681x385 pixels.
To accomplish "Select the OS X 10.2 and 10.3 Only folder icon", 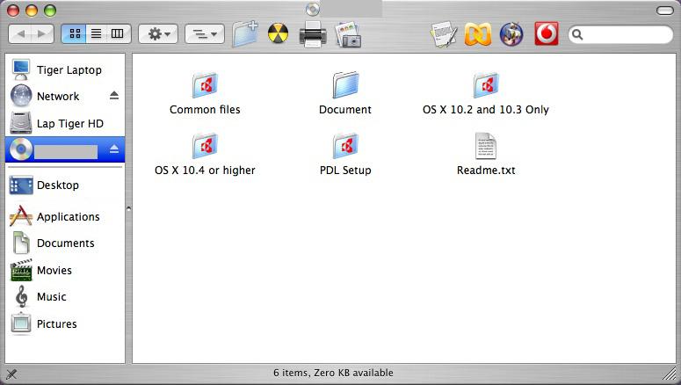I will tap(486, 84).
